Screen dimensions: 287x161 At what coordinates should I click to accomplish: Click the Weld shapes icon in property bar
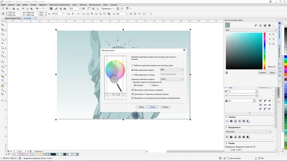click(x=84, y=14)
